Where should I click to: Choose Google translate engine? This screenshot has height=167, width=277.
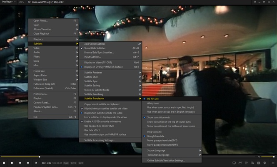(172, 136)
